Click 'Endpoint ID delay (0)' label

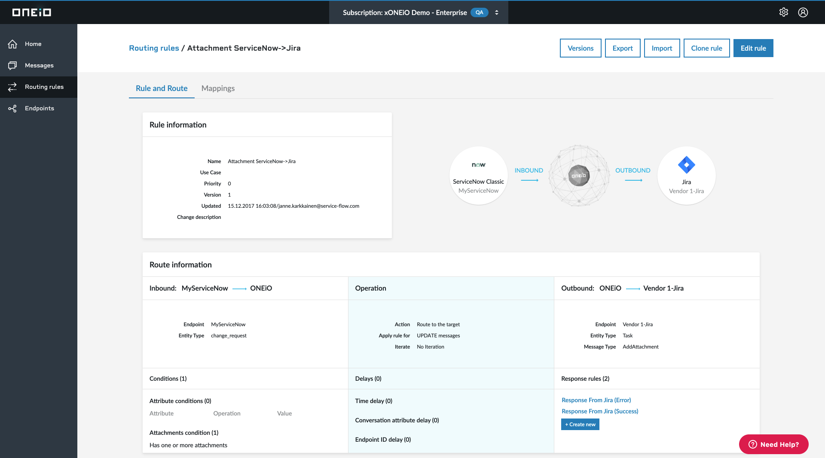[383, 440]
